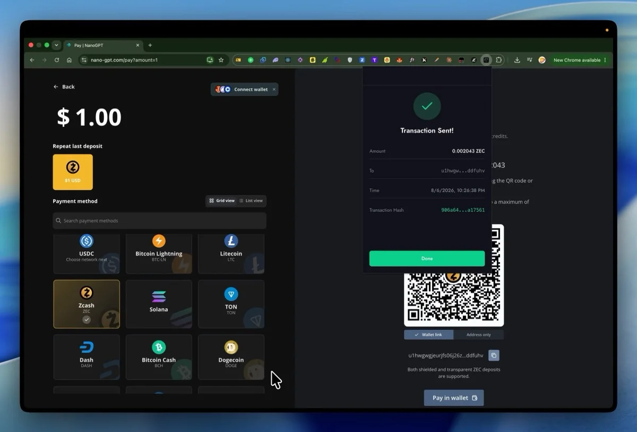637x432 pixels.
Task: Reload the NanoGPT pay page
Action: pyautogui.click(x=57, y=60)
